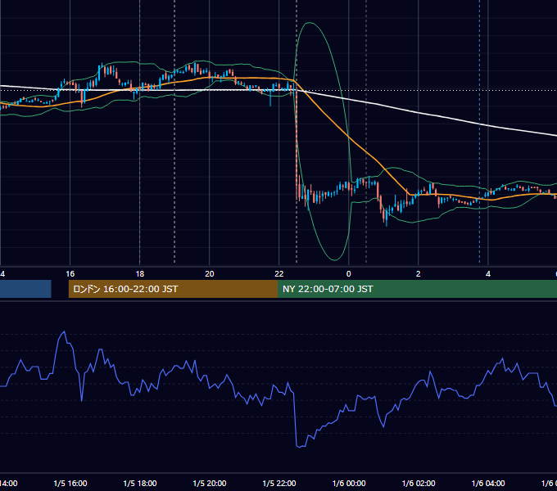Screen dimensions: 557x491
Task: Click the "16" hour label on price chart axis
Action: (x=70, y=274)
